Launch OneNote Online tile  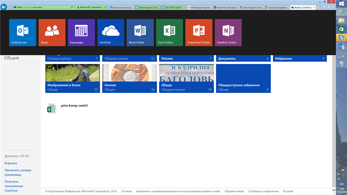point(228,32)
